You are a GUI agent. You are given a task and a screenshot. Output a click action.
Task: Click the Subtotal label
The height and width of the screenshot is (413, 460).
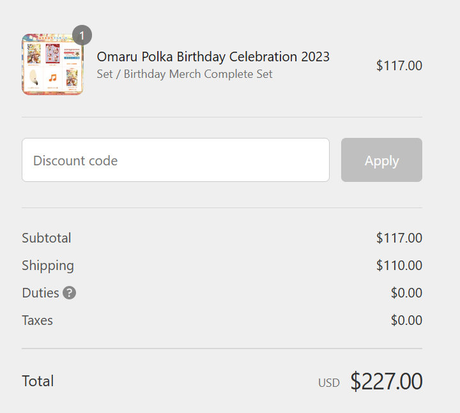coord(47,237)
